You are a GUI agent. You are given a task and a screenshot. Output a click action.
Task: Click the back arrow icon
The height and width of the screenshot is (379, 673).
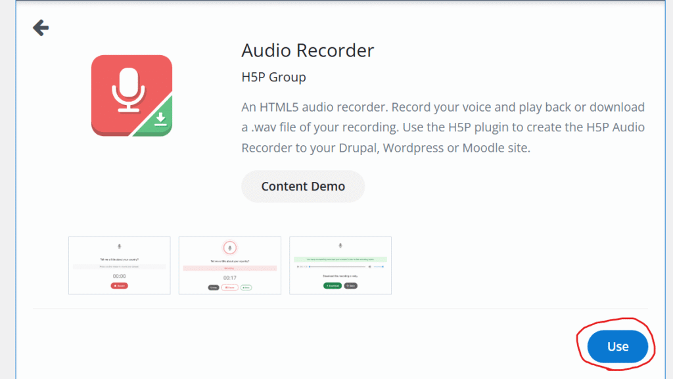41,28
